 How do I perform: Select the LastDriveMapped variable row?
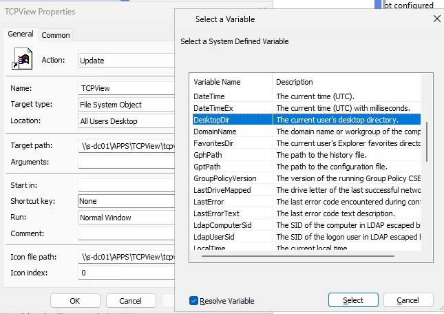pos(305,190)
